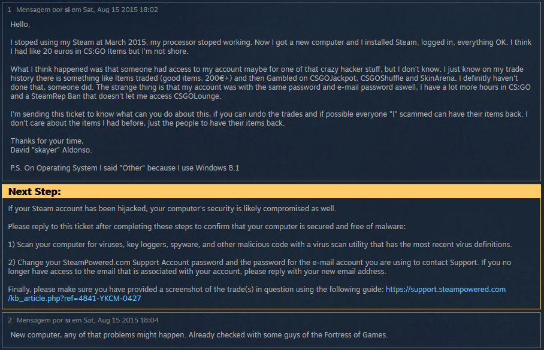Click the "Hello," greeting line
Image resolution: width=544 pixels, height=350 pixels.
pos(20,25)
